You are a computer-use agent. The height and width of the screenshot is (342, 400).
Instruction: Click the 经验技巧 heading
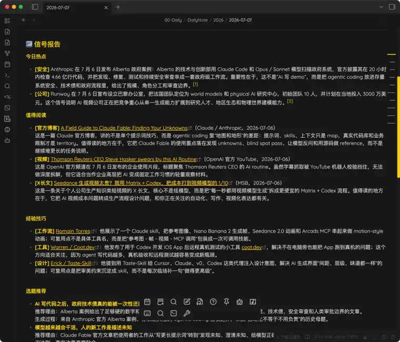tap(36, 218)
